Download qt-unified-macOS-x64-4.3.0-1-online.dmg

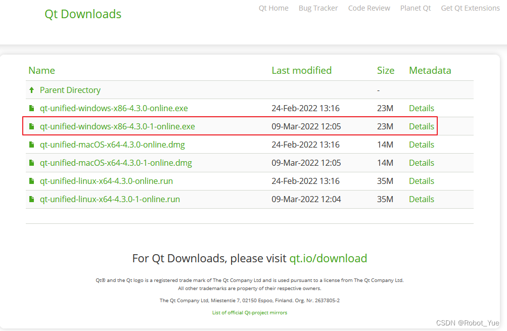116,163
